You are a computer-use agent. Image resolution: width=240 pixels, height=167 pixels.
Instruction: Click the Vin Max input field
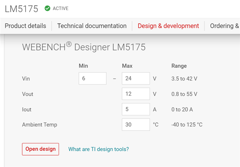coord(135,79)
